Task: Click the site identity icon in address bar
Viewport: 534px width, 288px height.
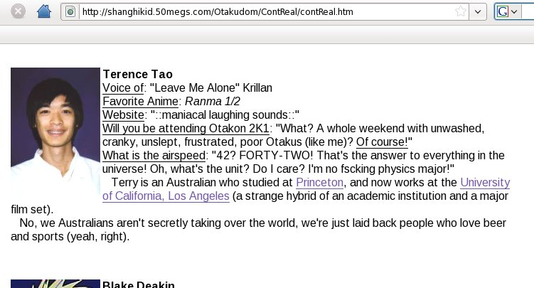Action: click(x=70, y=12)
